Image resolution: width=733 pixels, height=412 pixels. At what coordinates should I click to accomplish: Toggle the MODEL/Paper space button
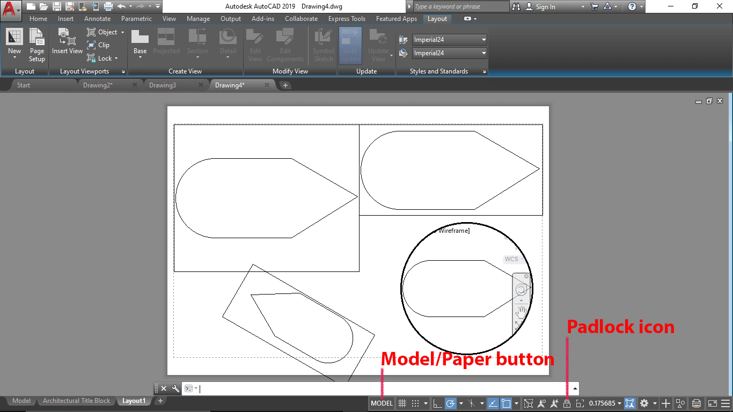click(x=381, y=403)
